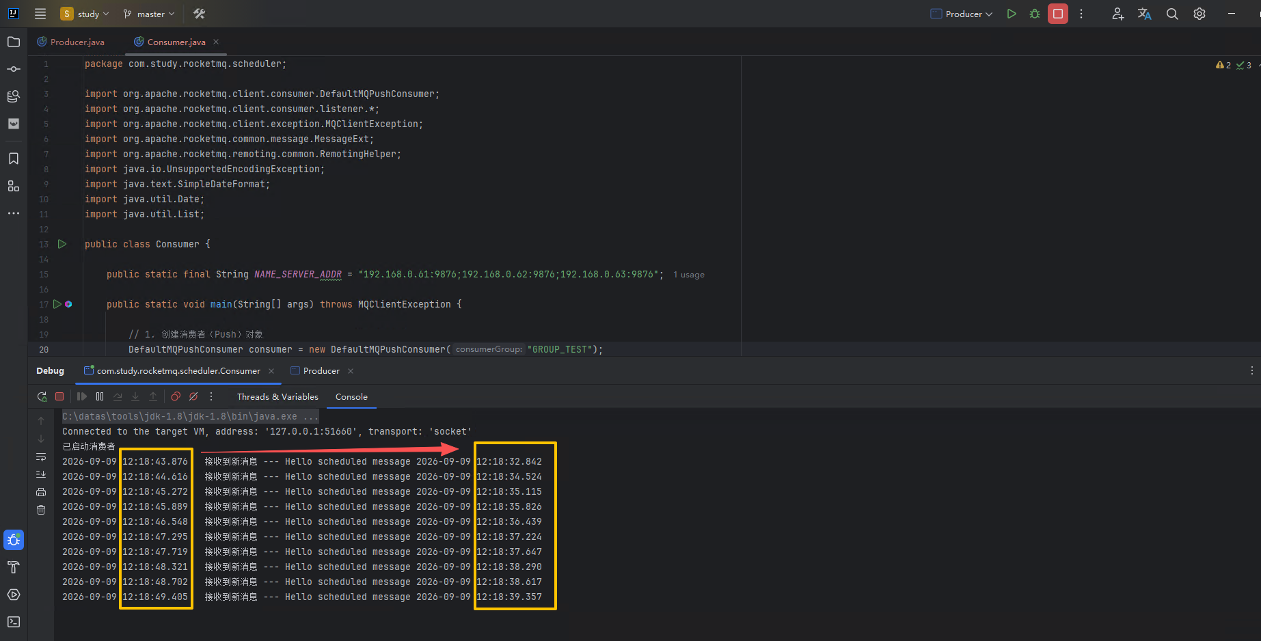Open the Producer run configuration dropdown
1261x641 pixels.
pyautogui.click(x=962, y=14)
